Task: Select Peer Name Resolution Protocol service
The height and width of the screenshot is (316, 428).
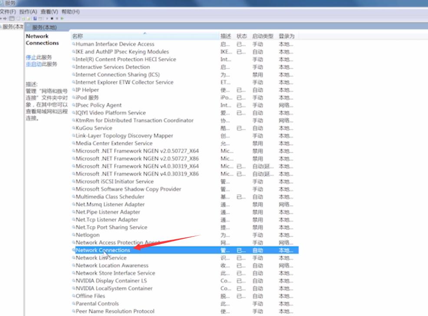Action: 115,311
